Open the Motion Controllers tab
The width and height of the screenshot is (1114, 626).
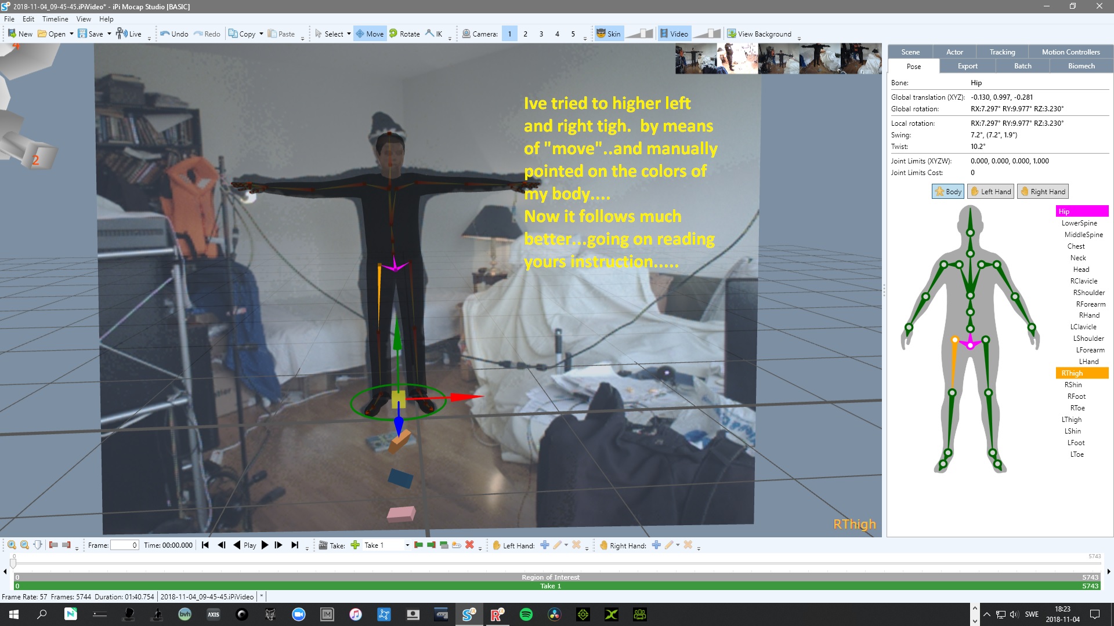pos(1070,52)
